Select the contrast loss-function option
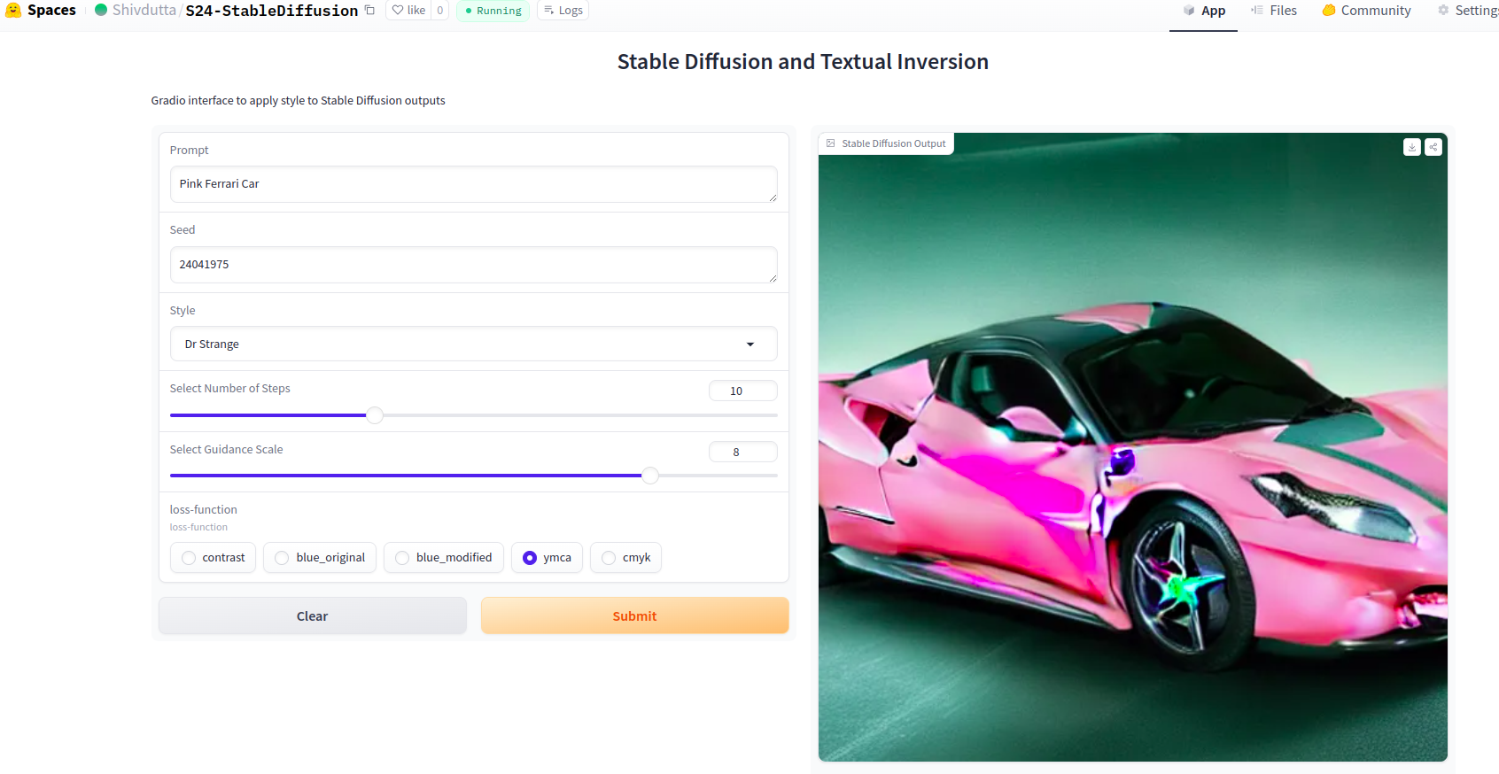 click(189, 558)
